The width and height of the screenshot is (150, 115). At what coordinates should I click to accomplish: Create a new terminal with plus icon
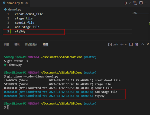click(x=122, y=44)
